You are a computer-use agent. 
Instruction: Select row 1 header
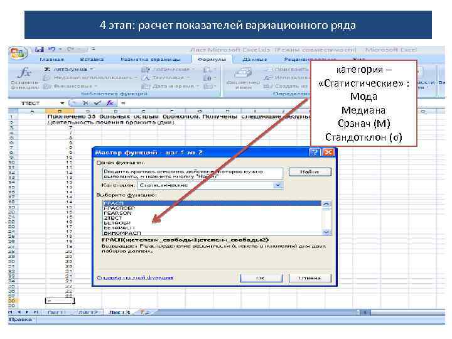pyautogui.click(x=13, y=117)
